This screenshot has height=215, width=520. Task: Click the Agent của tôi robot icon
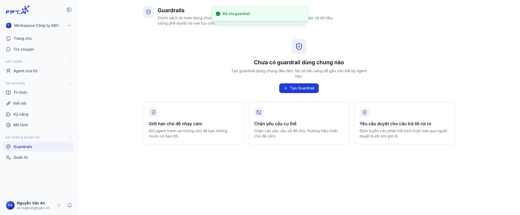pyautogui.click(x=9, y=71)
